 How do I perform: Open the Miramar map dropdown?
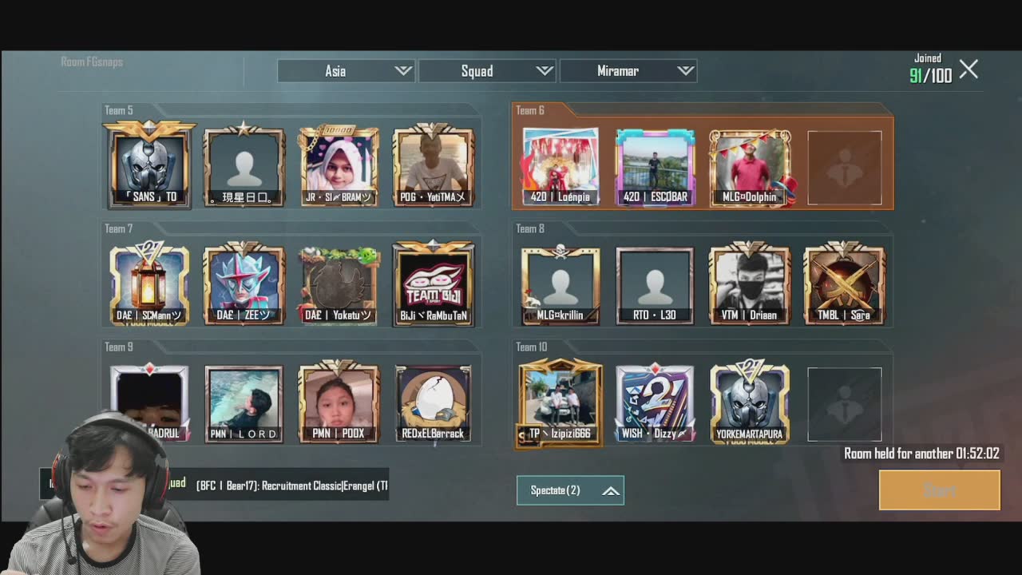628,71
